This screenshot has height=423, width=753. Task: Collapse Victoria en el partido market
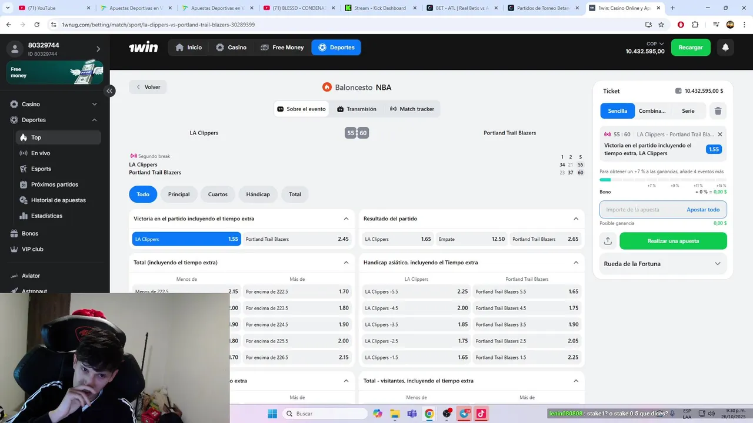(346, 219)
